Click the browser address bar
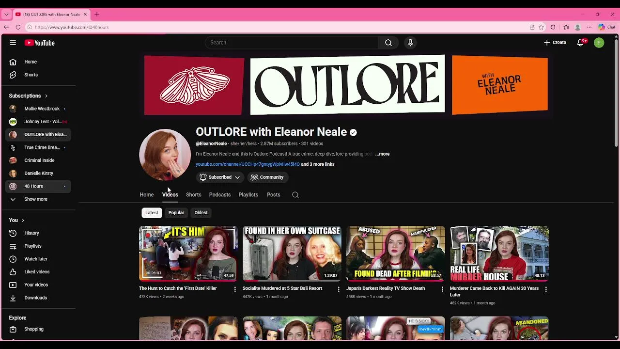620x349 pixels. click(276, 27)
